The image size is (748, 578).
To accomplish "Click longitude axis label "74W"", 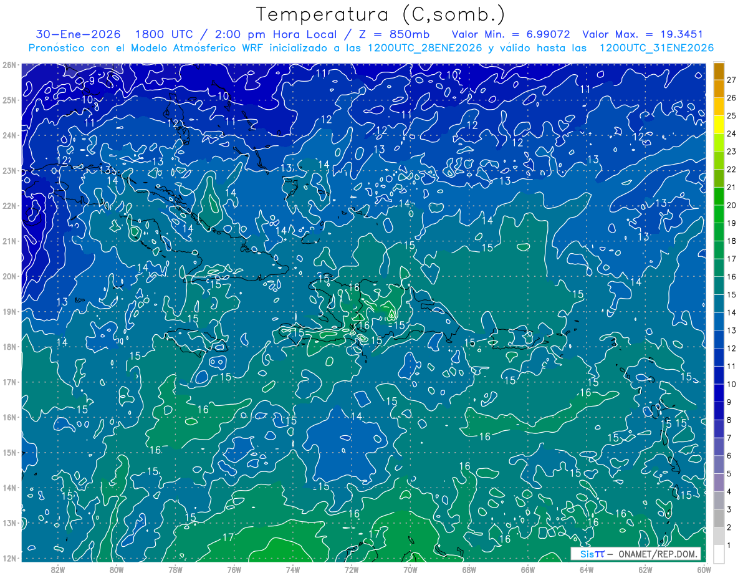I will pyautogui.click(x=293, y=570).
